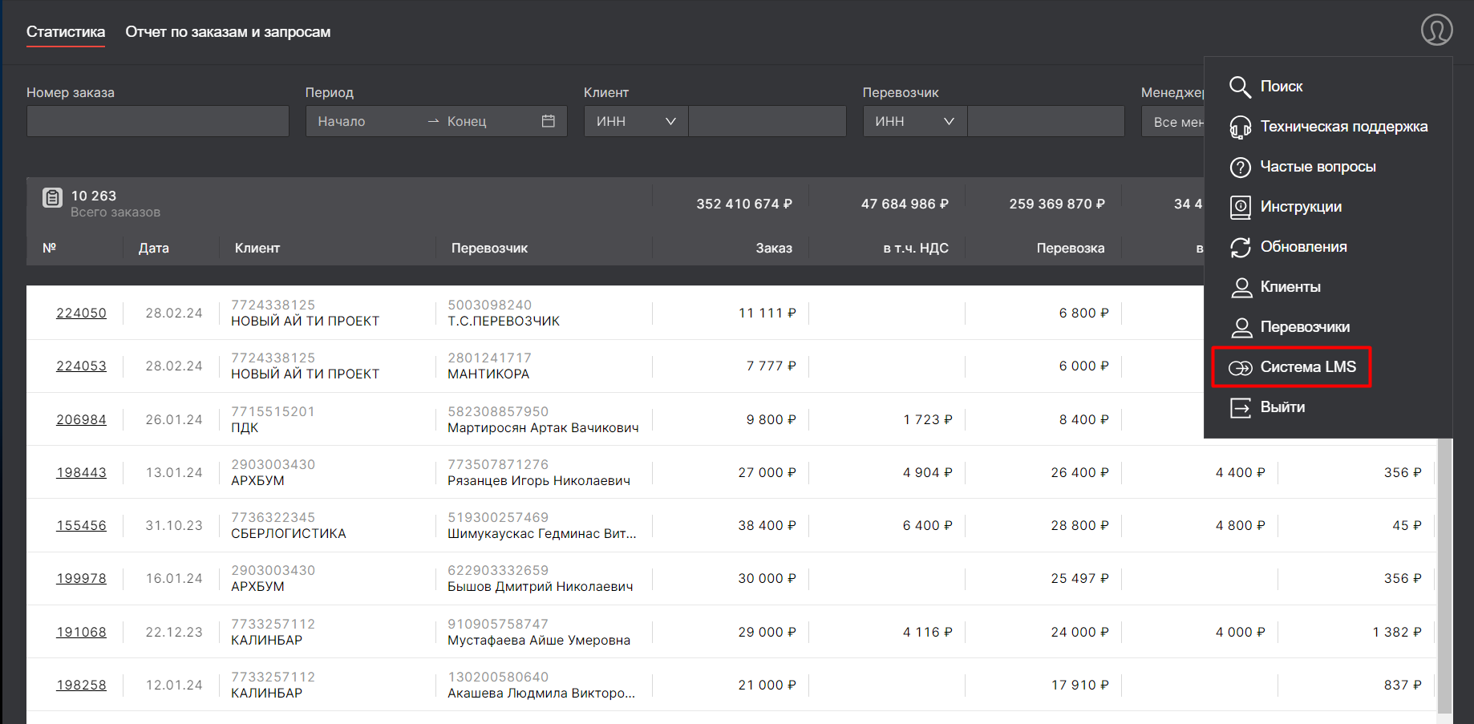Open order link 224053
The image size is (1474, 724).
coord(81,366)
